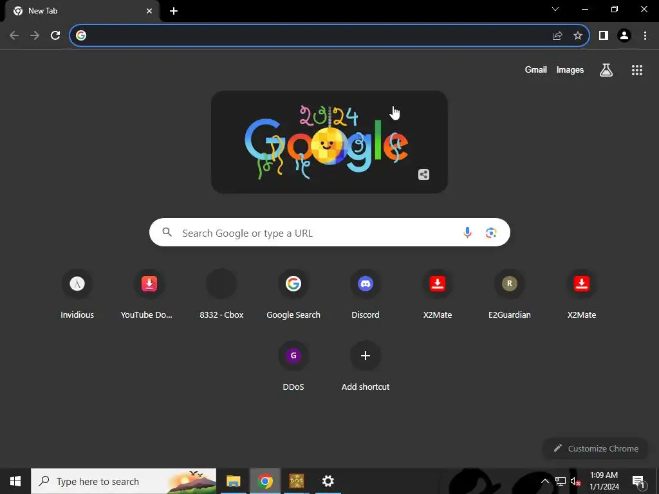This screenshot has height=494, width=659.
Task: Start voice search with the microphone
Action: click(x=467, y=232)
